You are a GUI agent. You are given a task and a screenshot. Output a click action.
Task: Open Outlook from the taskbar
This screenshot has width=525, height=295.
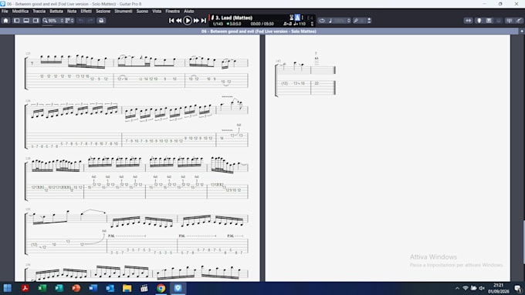110,288
